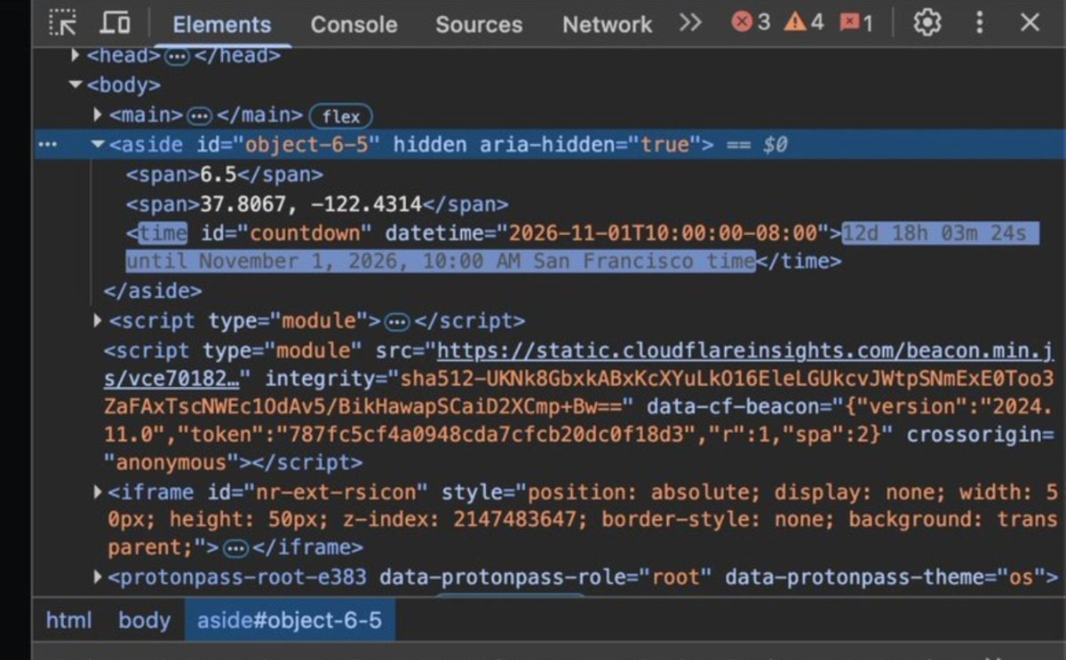1066x660 pixels.
Task: Click the data-cf-beacon attribute value
Action: [580, 421]
